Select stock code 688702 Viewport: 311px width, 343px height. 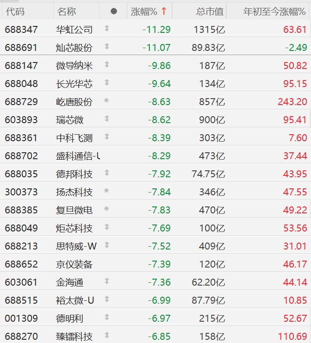(x=21, y=156)
